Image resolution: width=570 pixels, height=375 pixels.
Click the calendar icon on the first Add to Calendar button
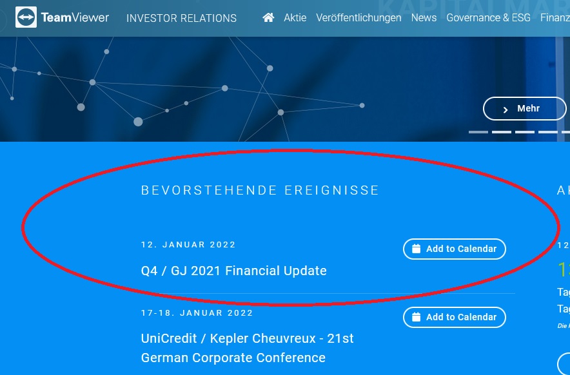coord(415,248)
